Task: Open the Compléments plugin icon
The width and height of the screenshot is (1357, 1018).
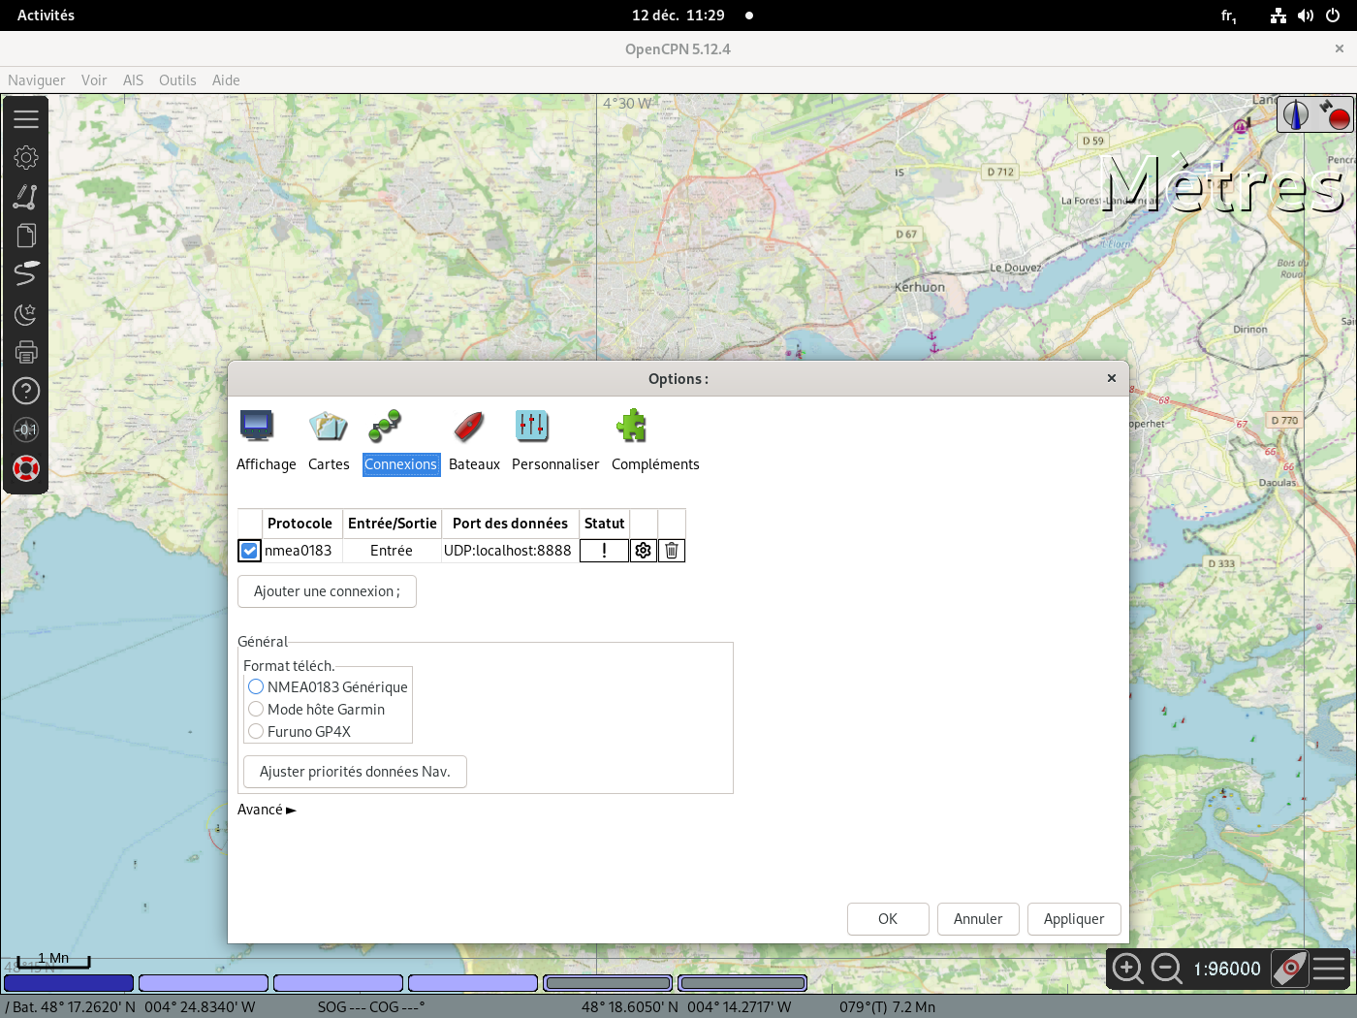Action: click(632, 426)
